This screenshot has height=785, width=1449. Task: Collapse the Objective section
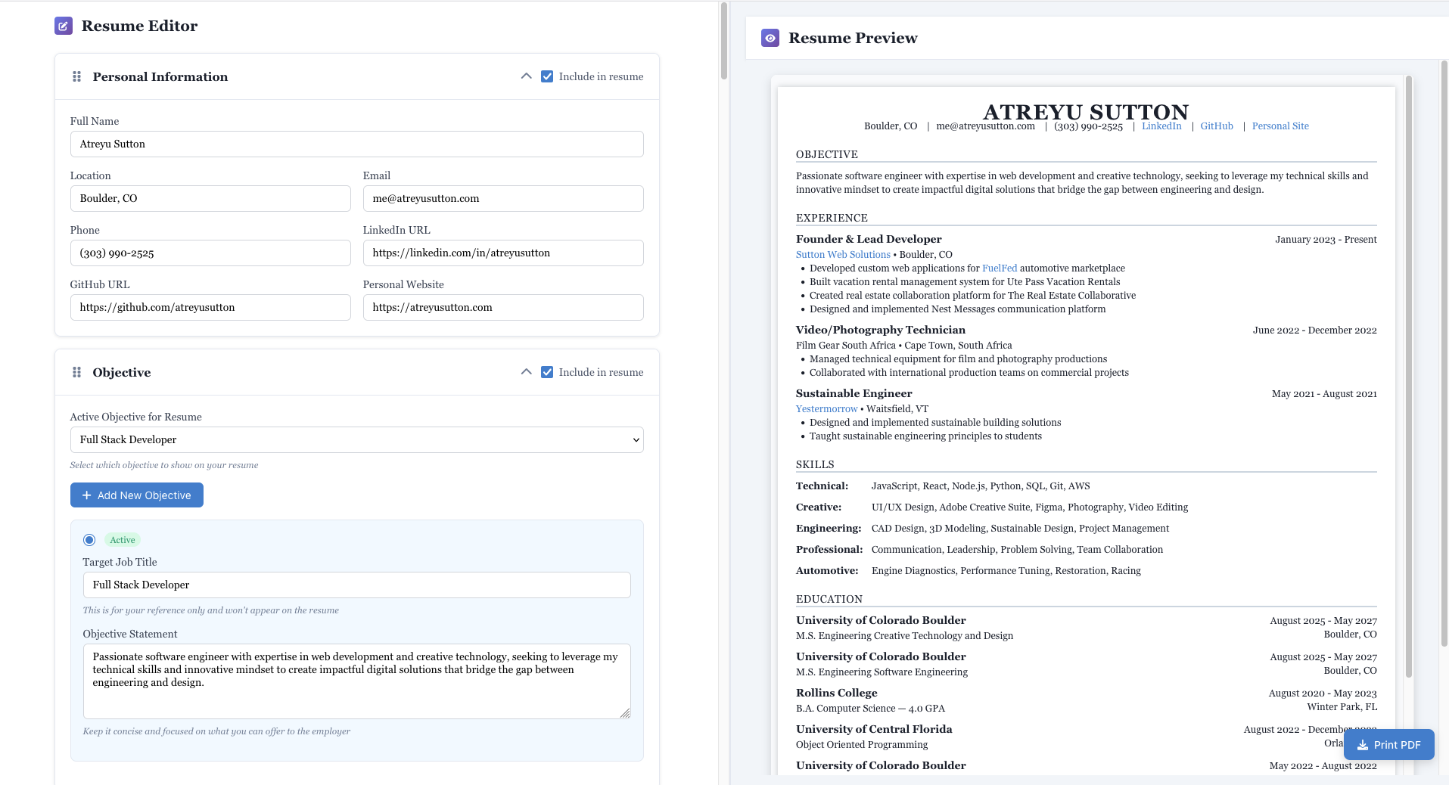(525, 371)
